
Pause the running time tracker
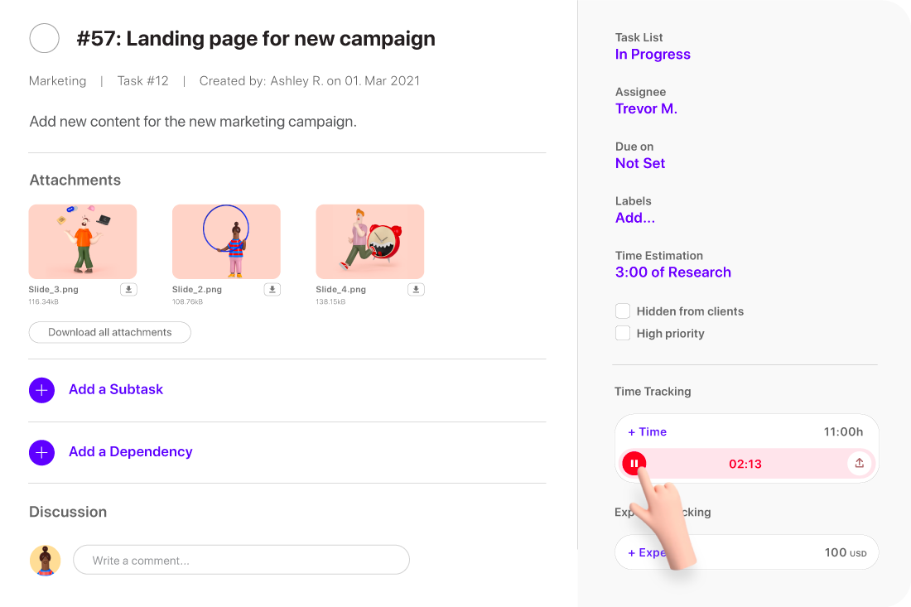click(x=634, y=464)
